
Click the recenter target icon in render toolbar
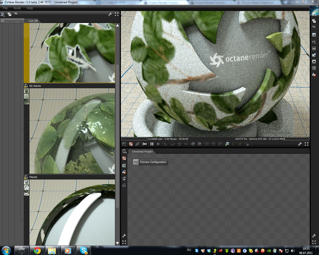pyautogui.click(x=131, y=144)
